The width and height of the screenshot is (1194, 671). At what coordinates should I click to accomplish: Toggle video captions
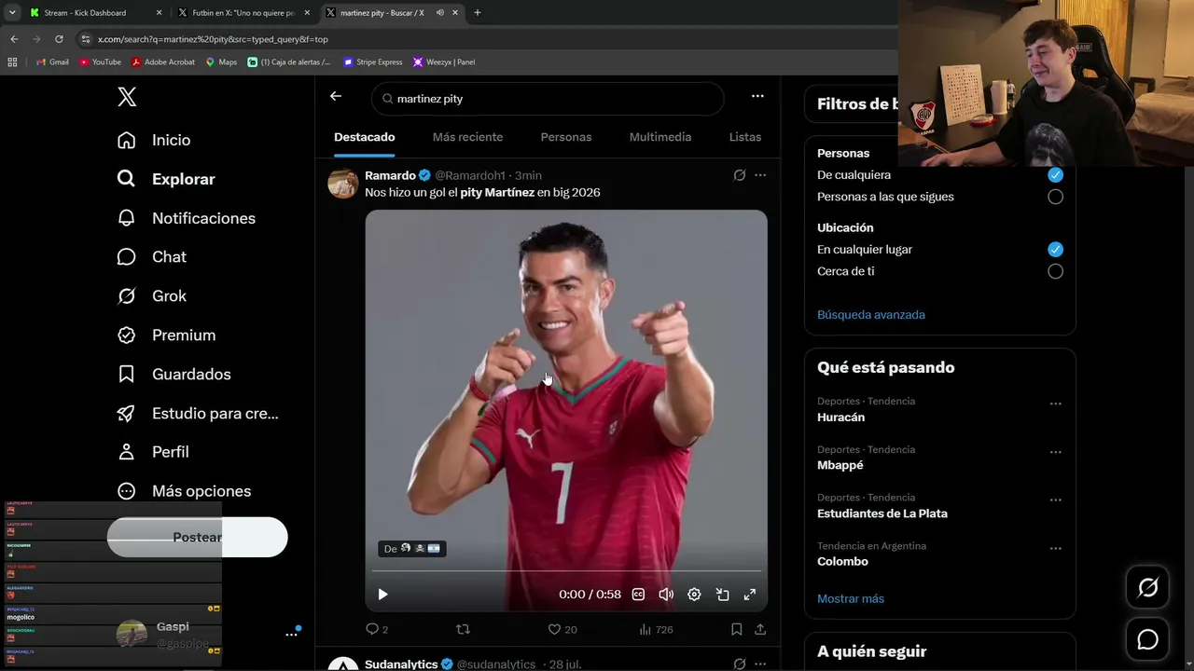tap(638, 595)
